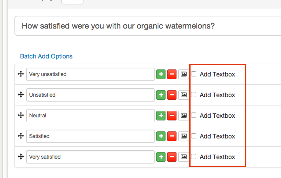Image resolution: width=281 pixels, height=178 pixels.
Task: Click the organic watermelons question field
Action: [145, 26]
